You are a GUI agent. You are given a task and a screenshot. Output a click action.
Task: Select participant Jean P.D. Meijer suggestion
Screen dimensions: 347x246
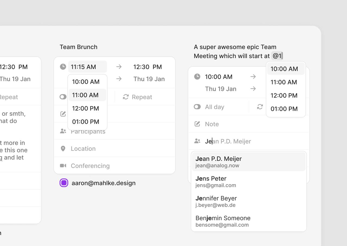tap(249, 162)
